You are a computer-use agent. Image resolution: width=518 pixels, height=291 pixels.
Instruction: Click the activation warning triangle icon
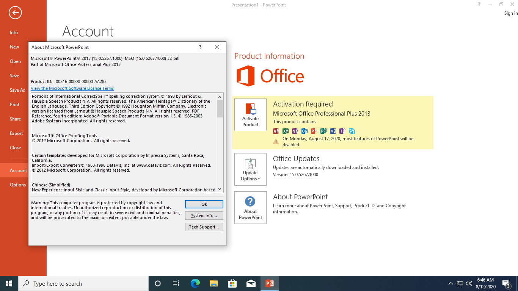(276, 141)
